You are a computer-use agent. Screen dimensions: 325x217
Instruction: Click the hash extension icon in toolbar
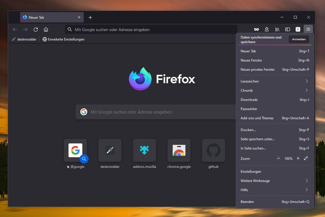[x=298, y=29]
